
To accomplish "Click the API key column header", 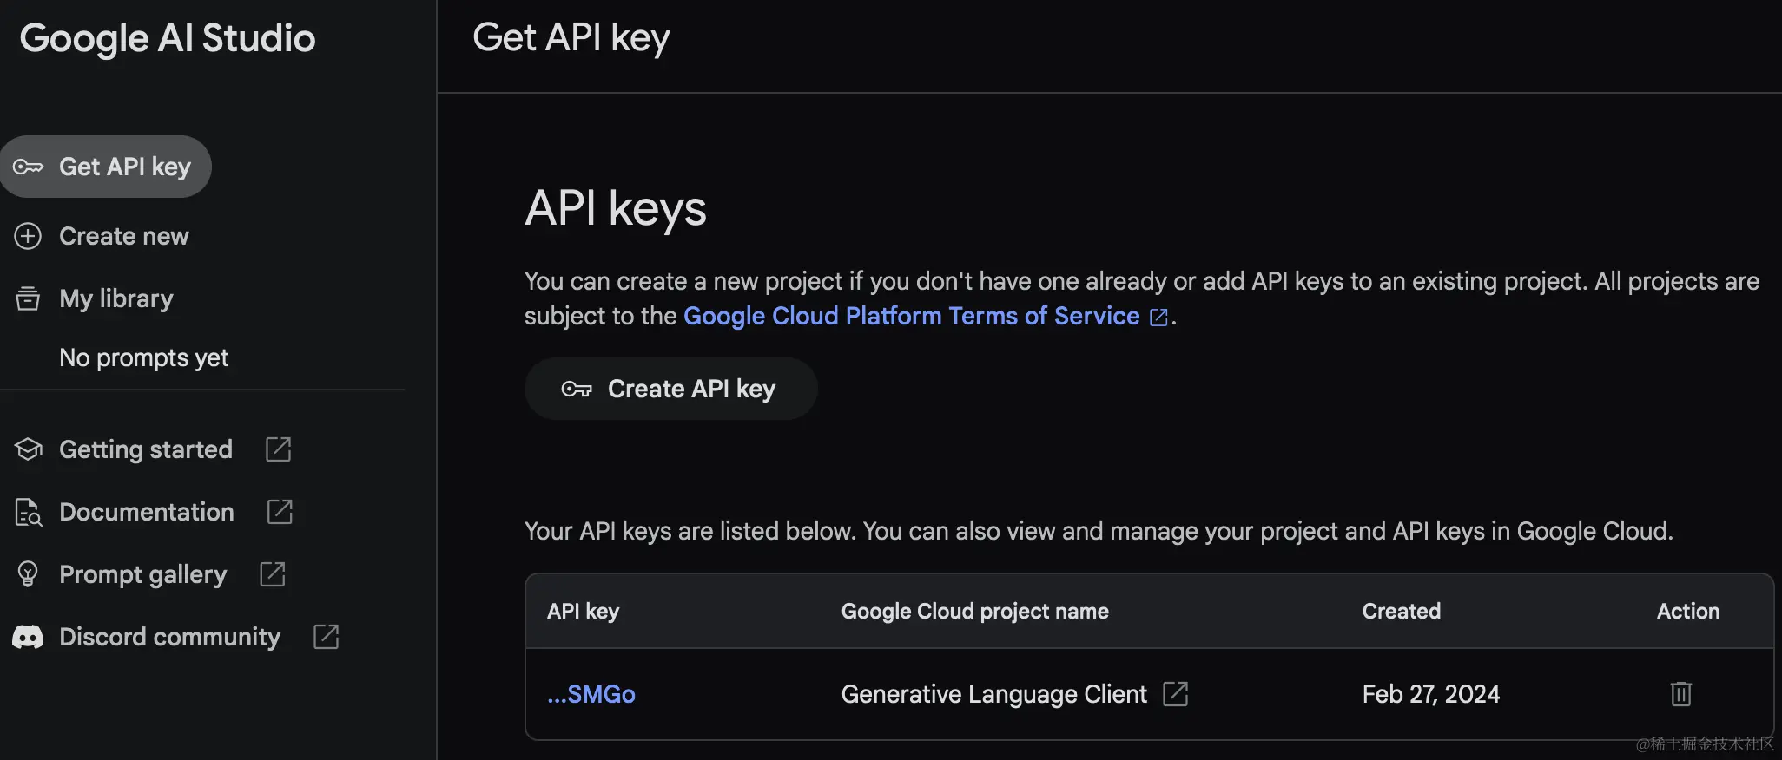I will [x=583, y=612].
